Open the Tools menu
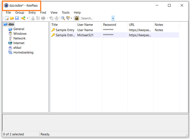This screenshot has width=190, height=139. click(x=66, y=12)
